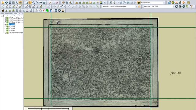Zoom out with the minus magnifier
The width and height of the screenshot is (196, 110).
click(x=37, y=2)
